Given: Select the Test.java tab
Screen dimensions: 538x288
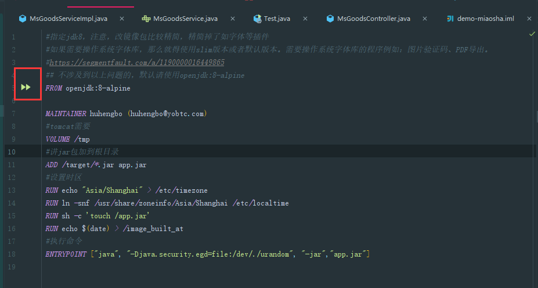Looking at the screenshot, I should (277, 19).
